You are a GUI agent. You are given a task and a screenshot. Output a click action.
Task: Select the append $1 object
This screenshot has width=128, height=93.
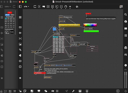click(x=62, y=29)
